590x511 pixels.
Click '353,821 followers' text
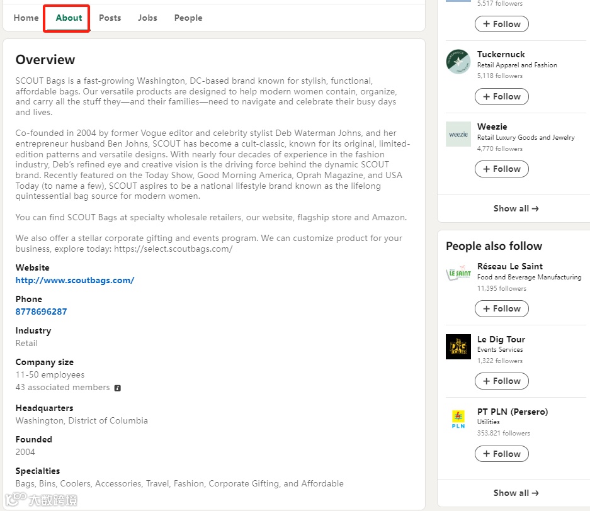tap(503, 433)
